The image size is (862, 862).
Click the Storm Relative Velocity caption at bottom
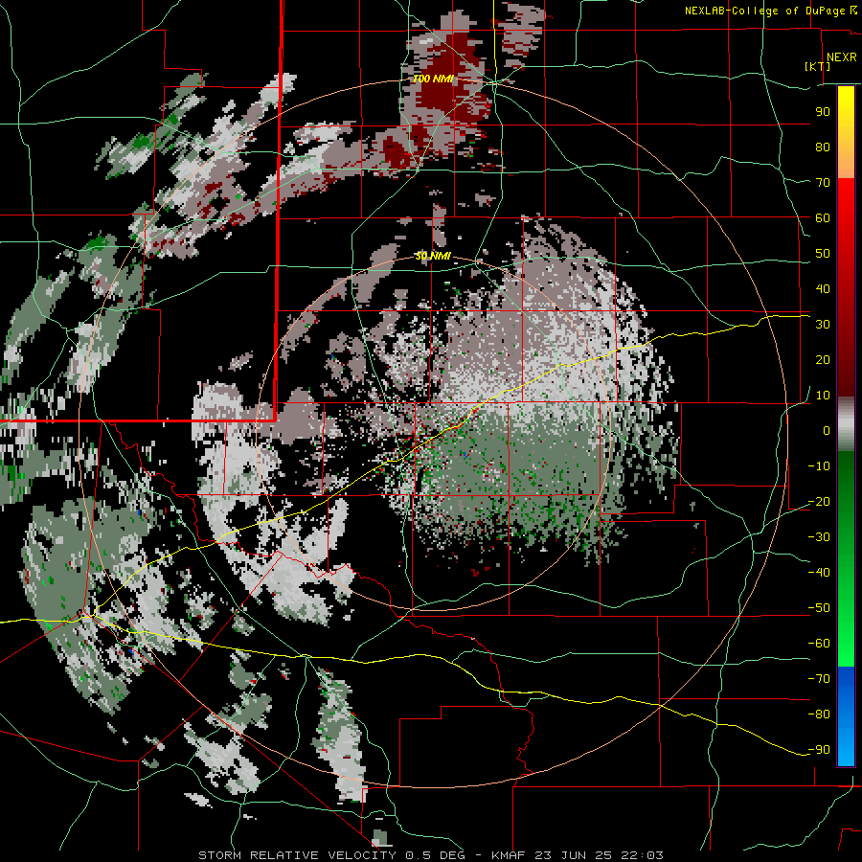coord(430,855)
